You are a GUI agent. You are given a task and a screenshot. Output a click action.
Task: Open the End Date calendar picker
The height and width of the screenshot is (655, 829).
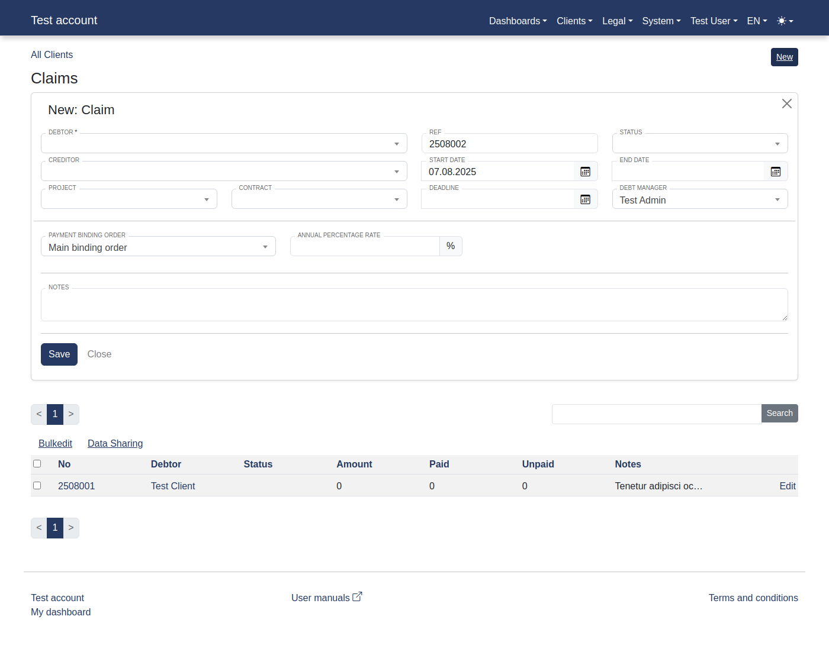(776, 172)
